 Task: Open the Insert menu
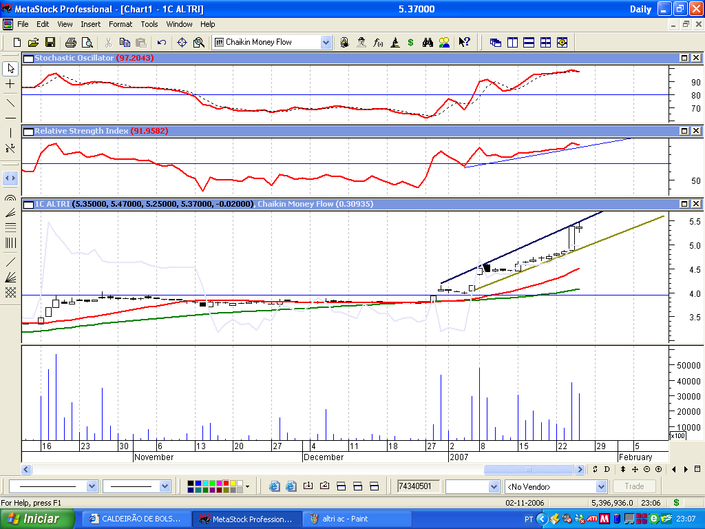[x=90, y=24]
